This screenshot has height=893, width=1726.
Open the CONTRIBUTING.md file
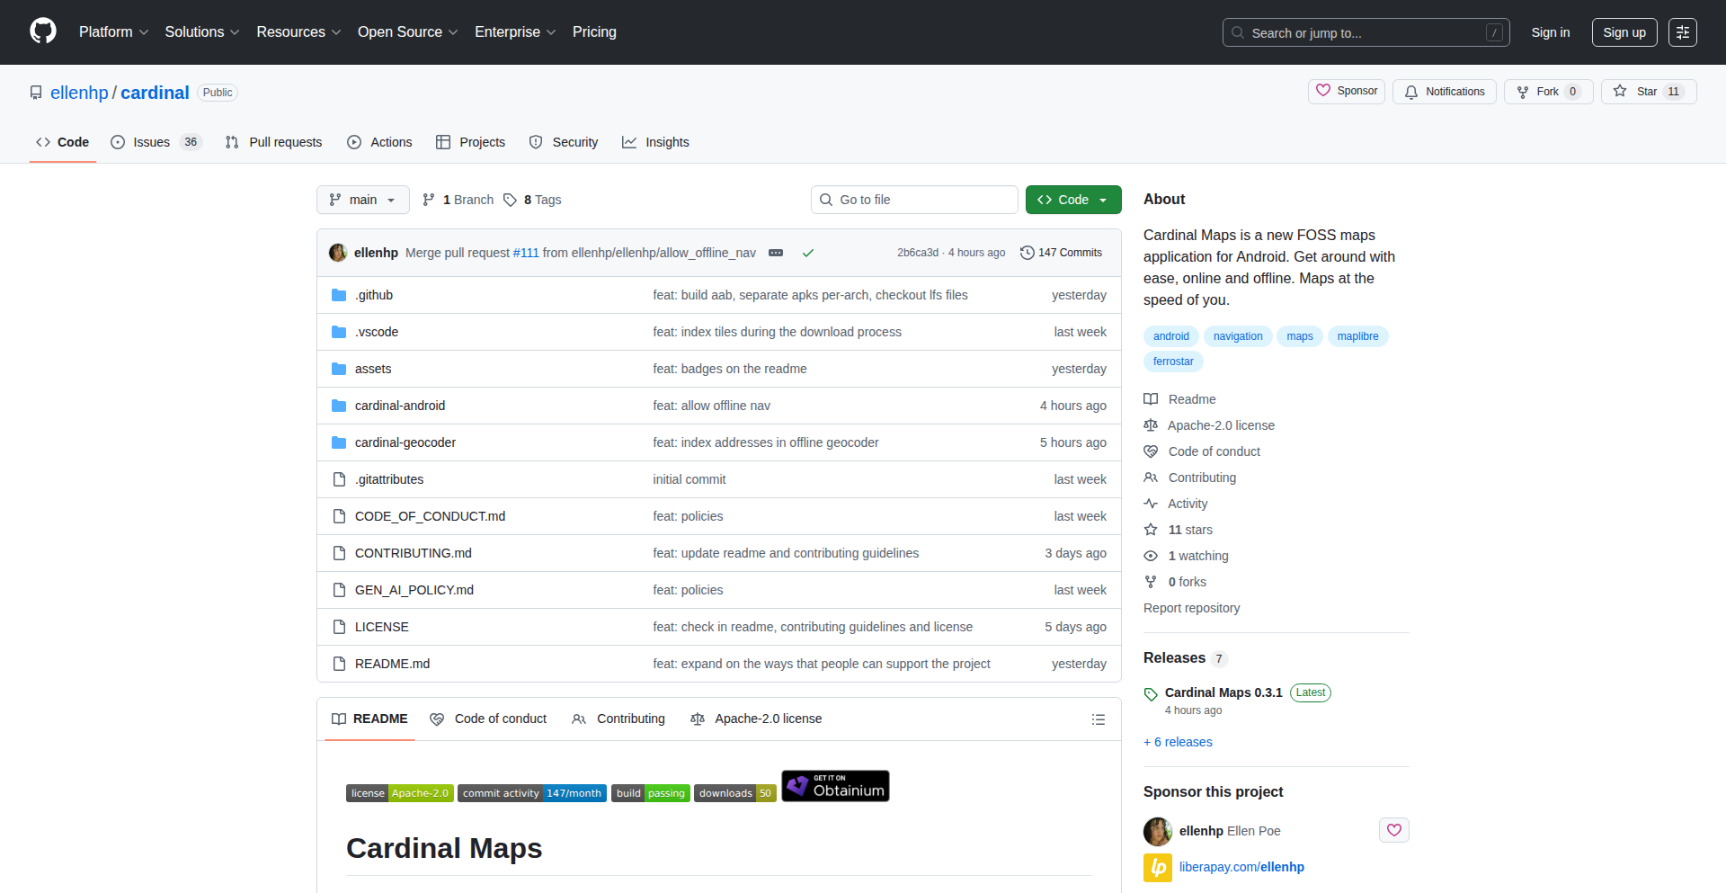tap(414, 553)
